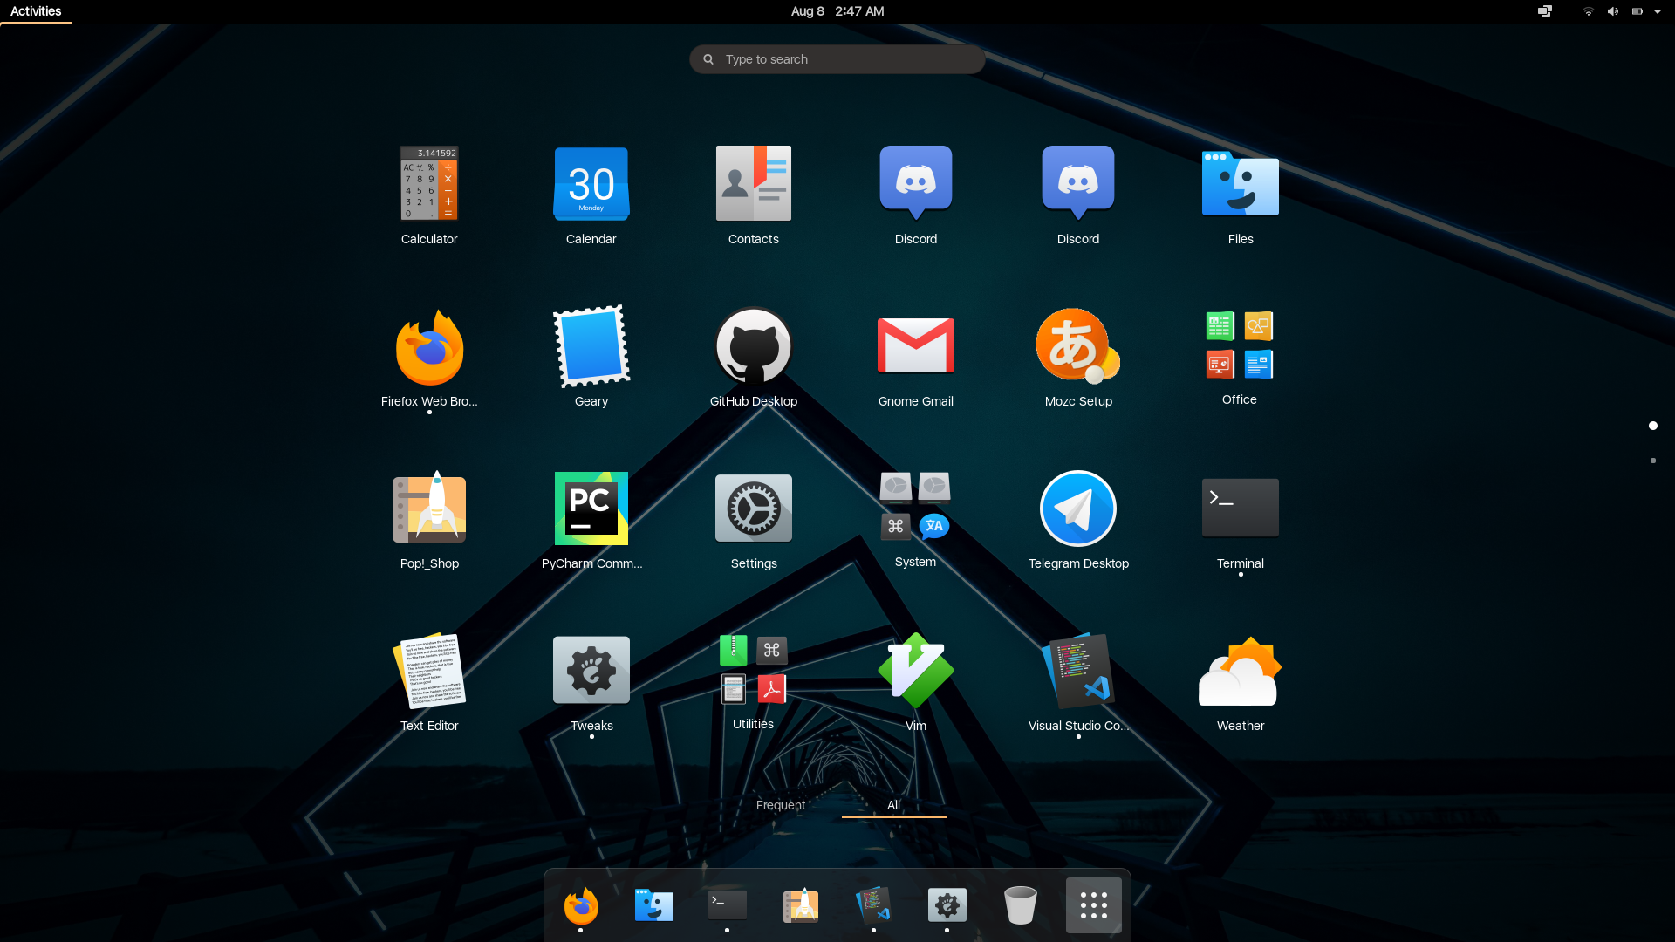Go to the second app grid page

(x=1652, y=461)
